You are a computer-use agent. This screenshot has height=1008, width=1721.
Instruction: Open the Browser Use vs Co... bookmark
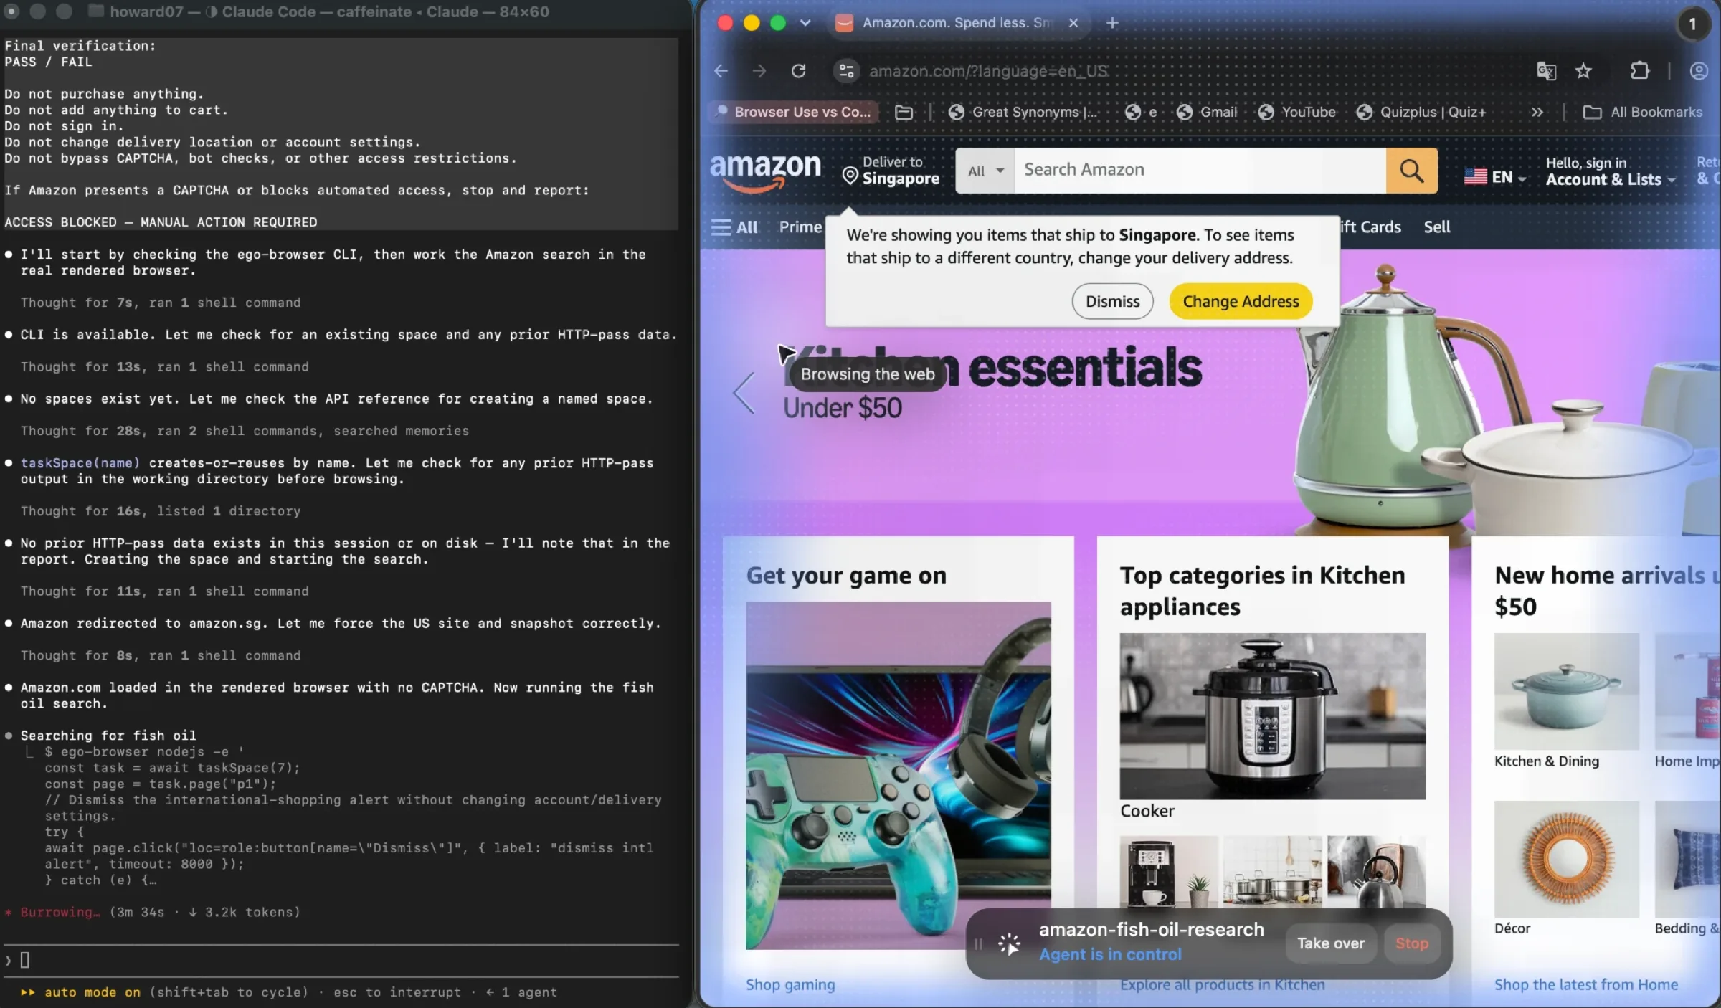[x=794, y=112]
